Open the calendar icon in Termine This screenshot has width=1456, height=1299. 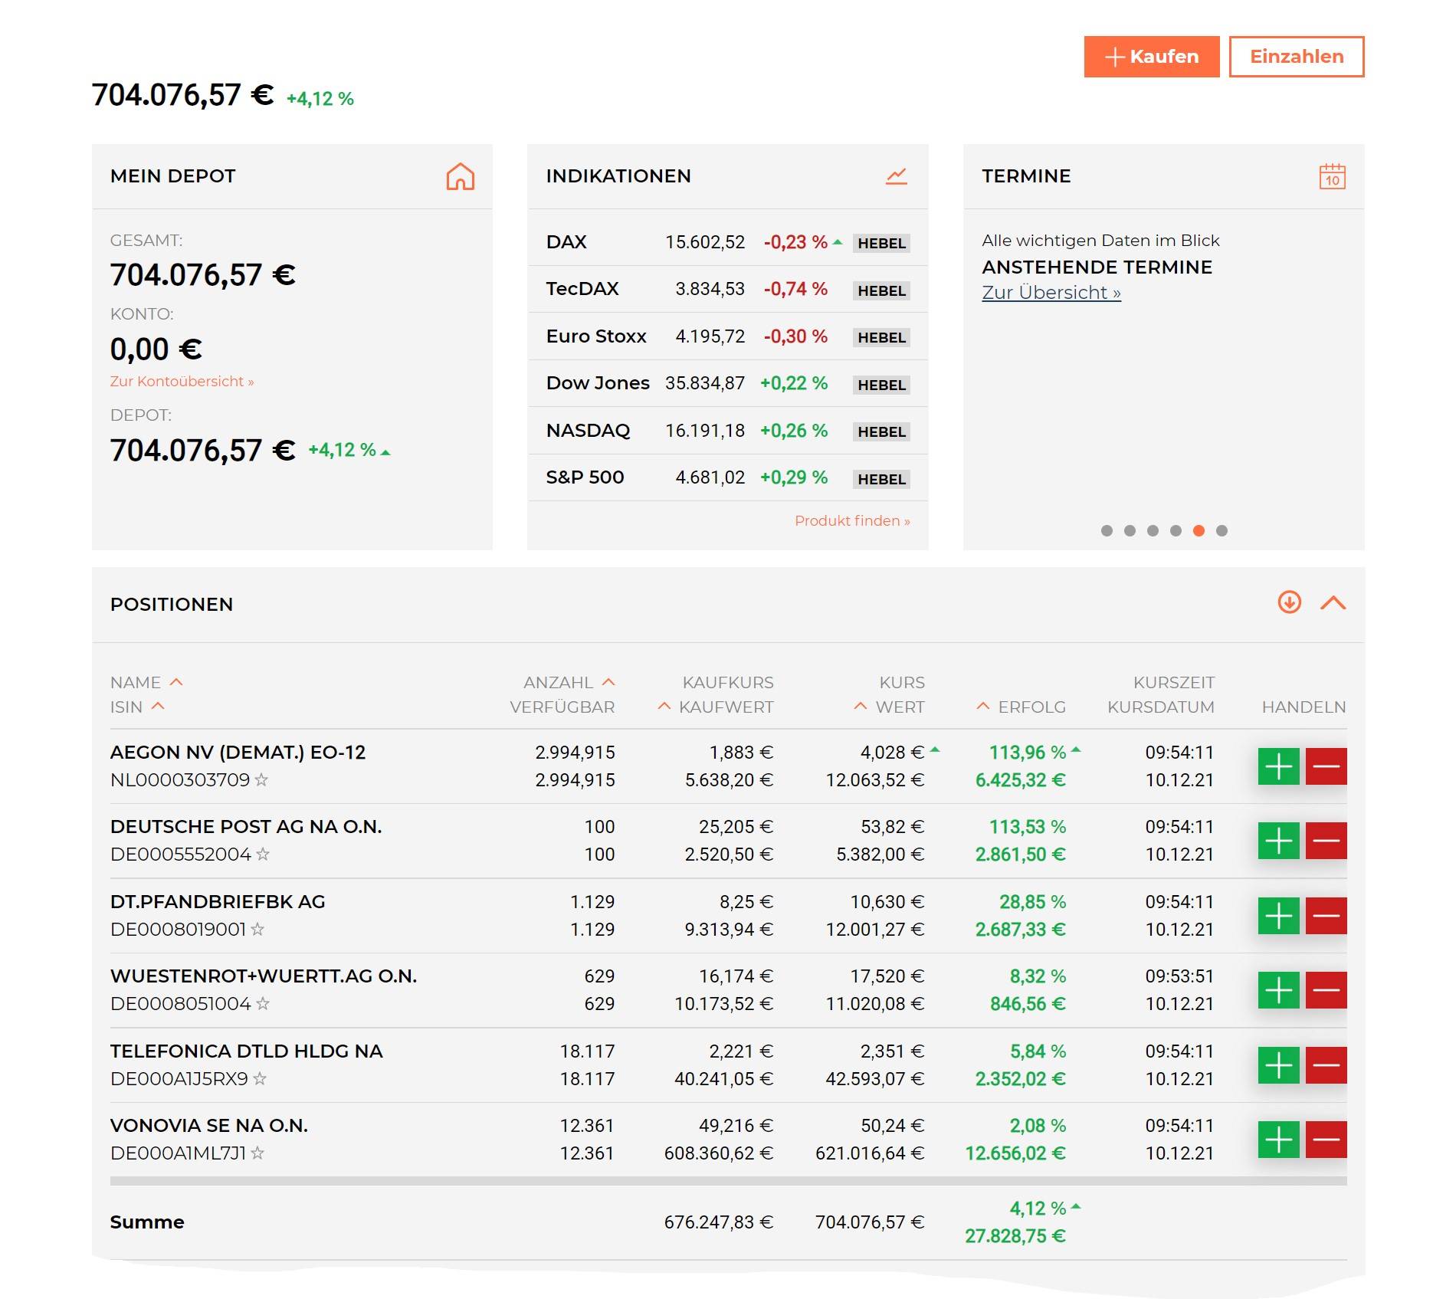tap(1333, 176)
